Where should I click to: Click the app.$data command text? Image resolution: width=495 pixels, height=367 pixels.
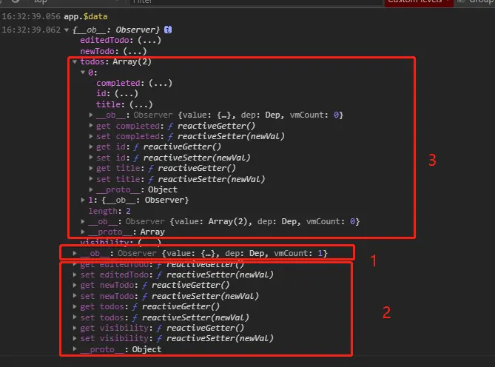[86, 16]
